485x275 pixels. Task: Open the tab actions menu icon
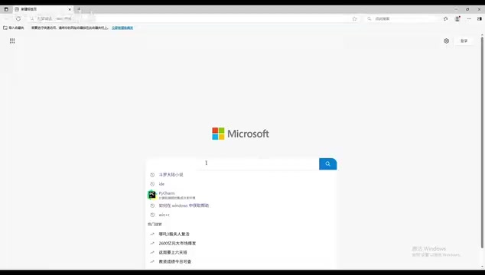click(6, 9)
